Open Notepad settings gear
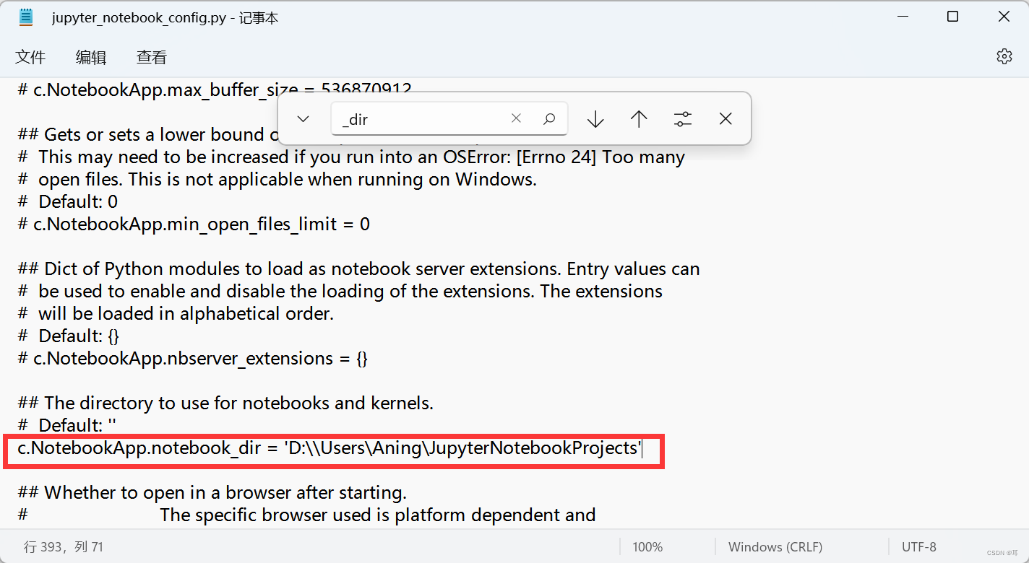 tap(1004, 56)
